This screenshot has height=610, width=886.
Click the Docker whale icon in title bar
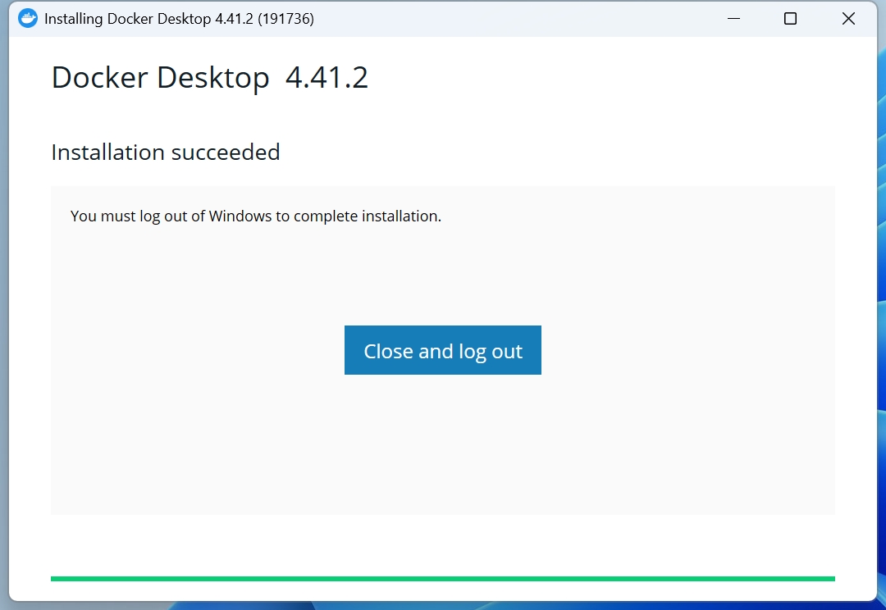(x=28, y=18)
